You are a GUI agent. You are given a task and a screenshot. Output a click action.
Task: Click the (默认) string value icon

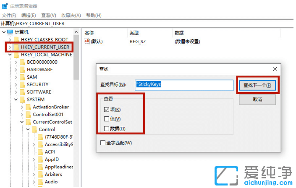point(87,41)
